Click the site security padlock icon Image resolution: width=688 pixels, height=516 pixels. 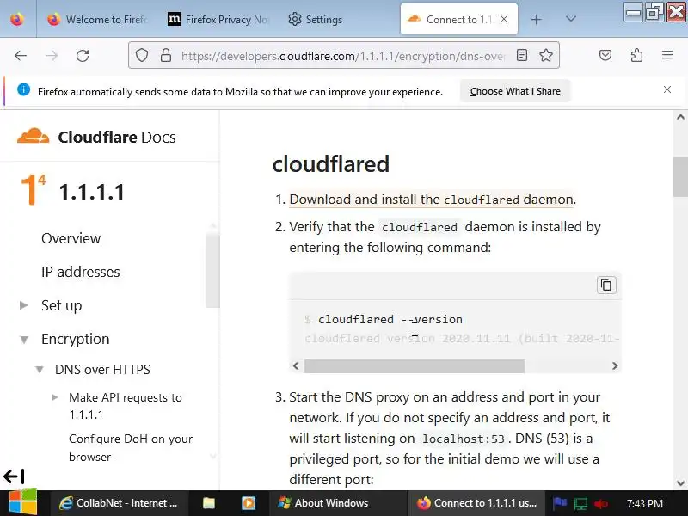click(165, 55)
